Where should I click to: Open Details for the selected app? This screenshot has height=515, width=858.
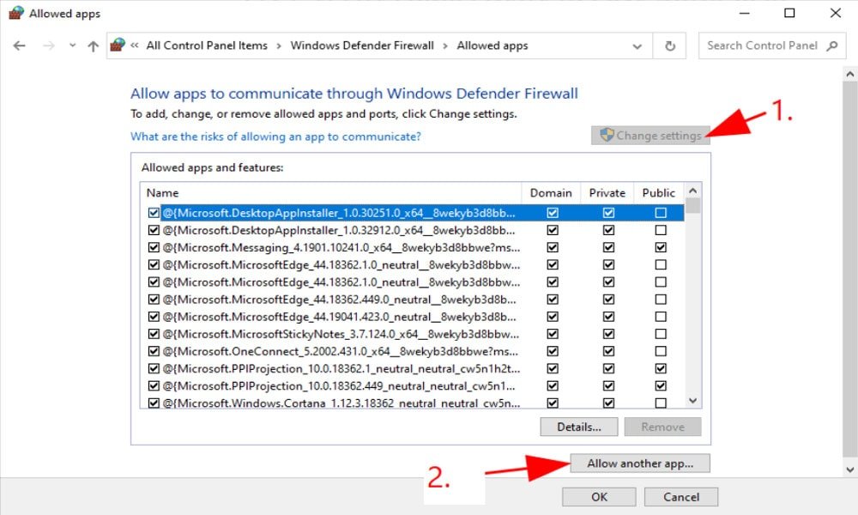[578, 427]
